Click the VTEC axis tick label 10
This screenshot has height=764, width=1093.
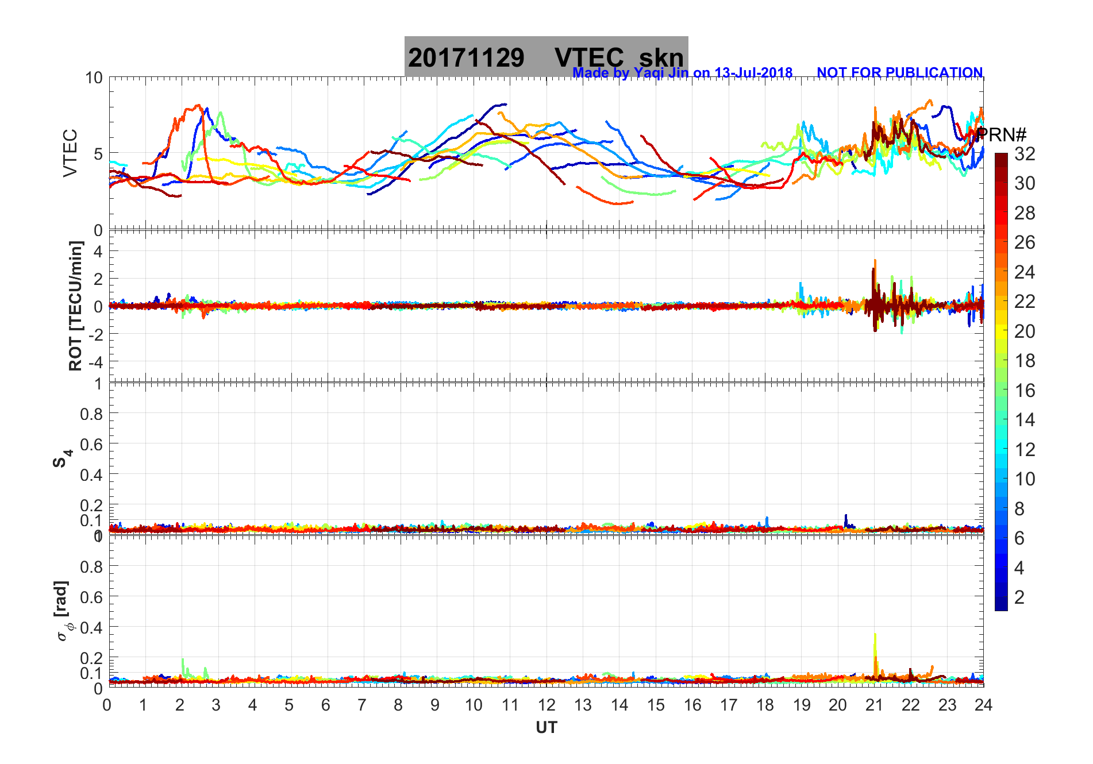(94, 78)
